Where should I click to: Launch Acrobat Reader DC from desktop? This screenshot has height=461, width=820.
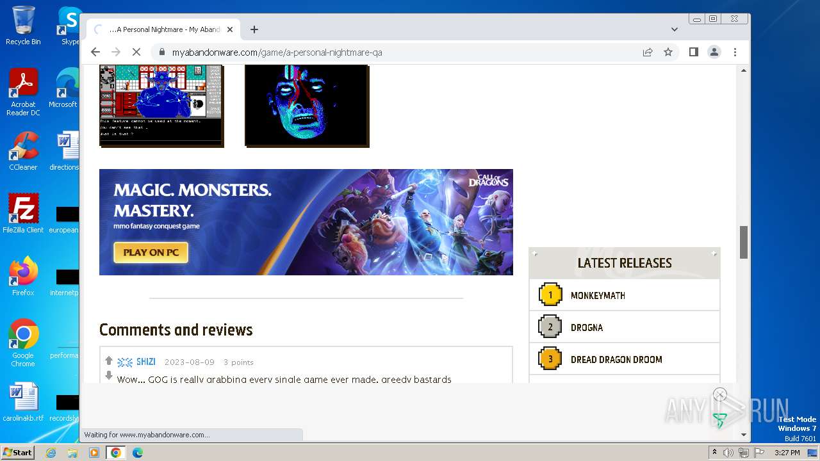pyautogui.click(x=23, y=92)
